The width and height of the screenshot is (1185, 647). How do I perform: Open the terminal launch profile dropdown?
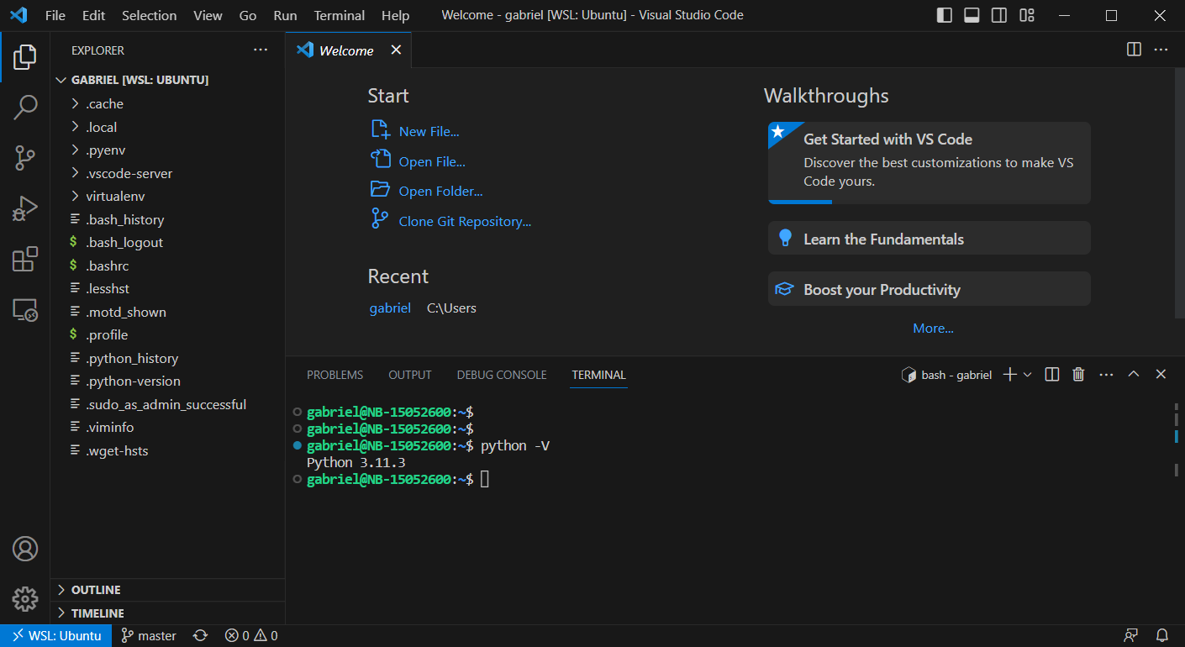point(1025,374)
